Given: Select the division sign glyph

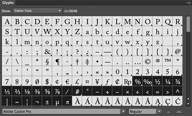Looking at the screenshot, I should [138, 91].
